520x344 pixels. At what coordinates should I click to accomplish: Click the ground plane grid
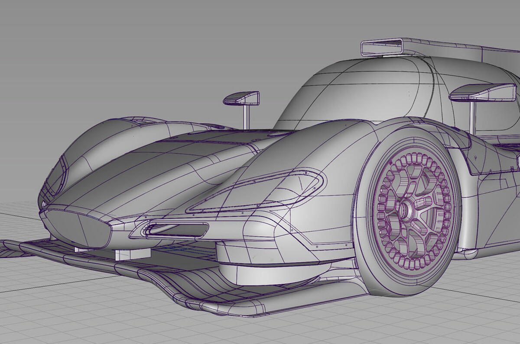pos(65,316)
